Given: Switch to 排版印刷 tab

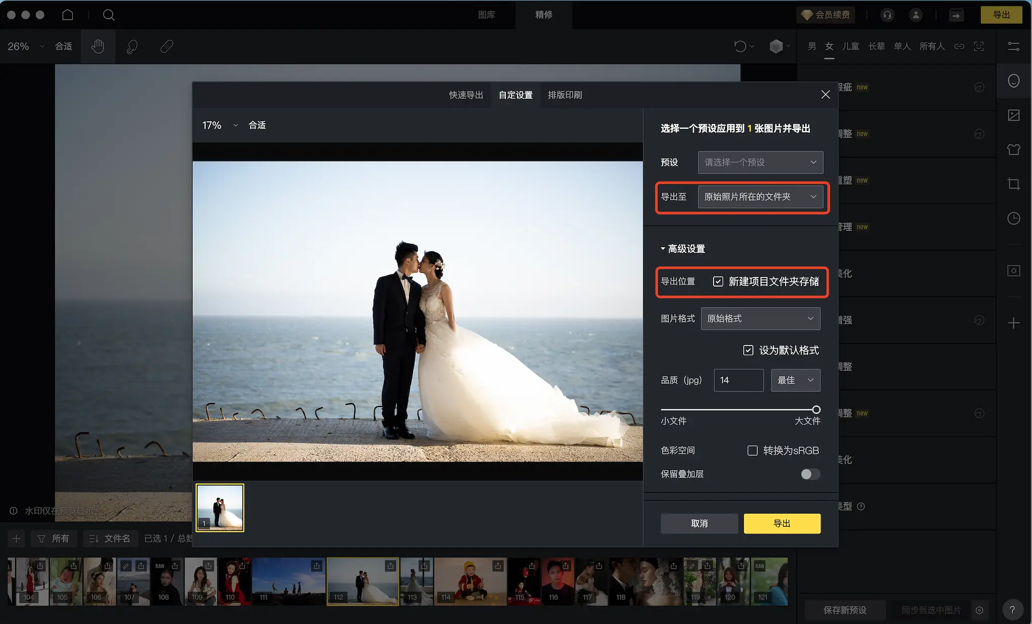Looking at the screenshot, I should [564, 95].
